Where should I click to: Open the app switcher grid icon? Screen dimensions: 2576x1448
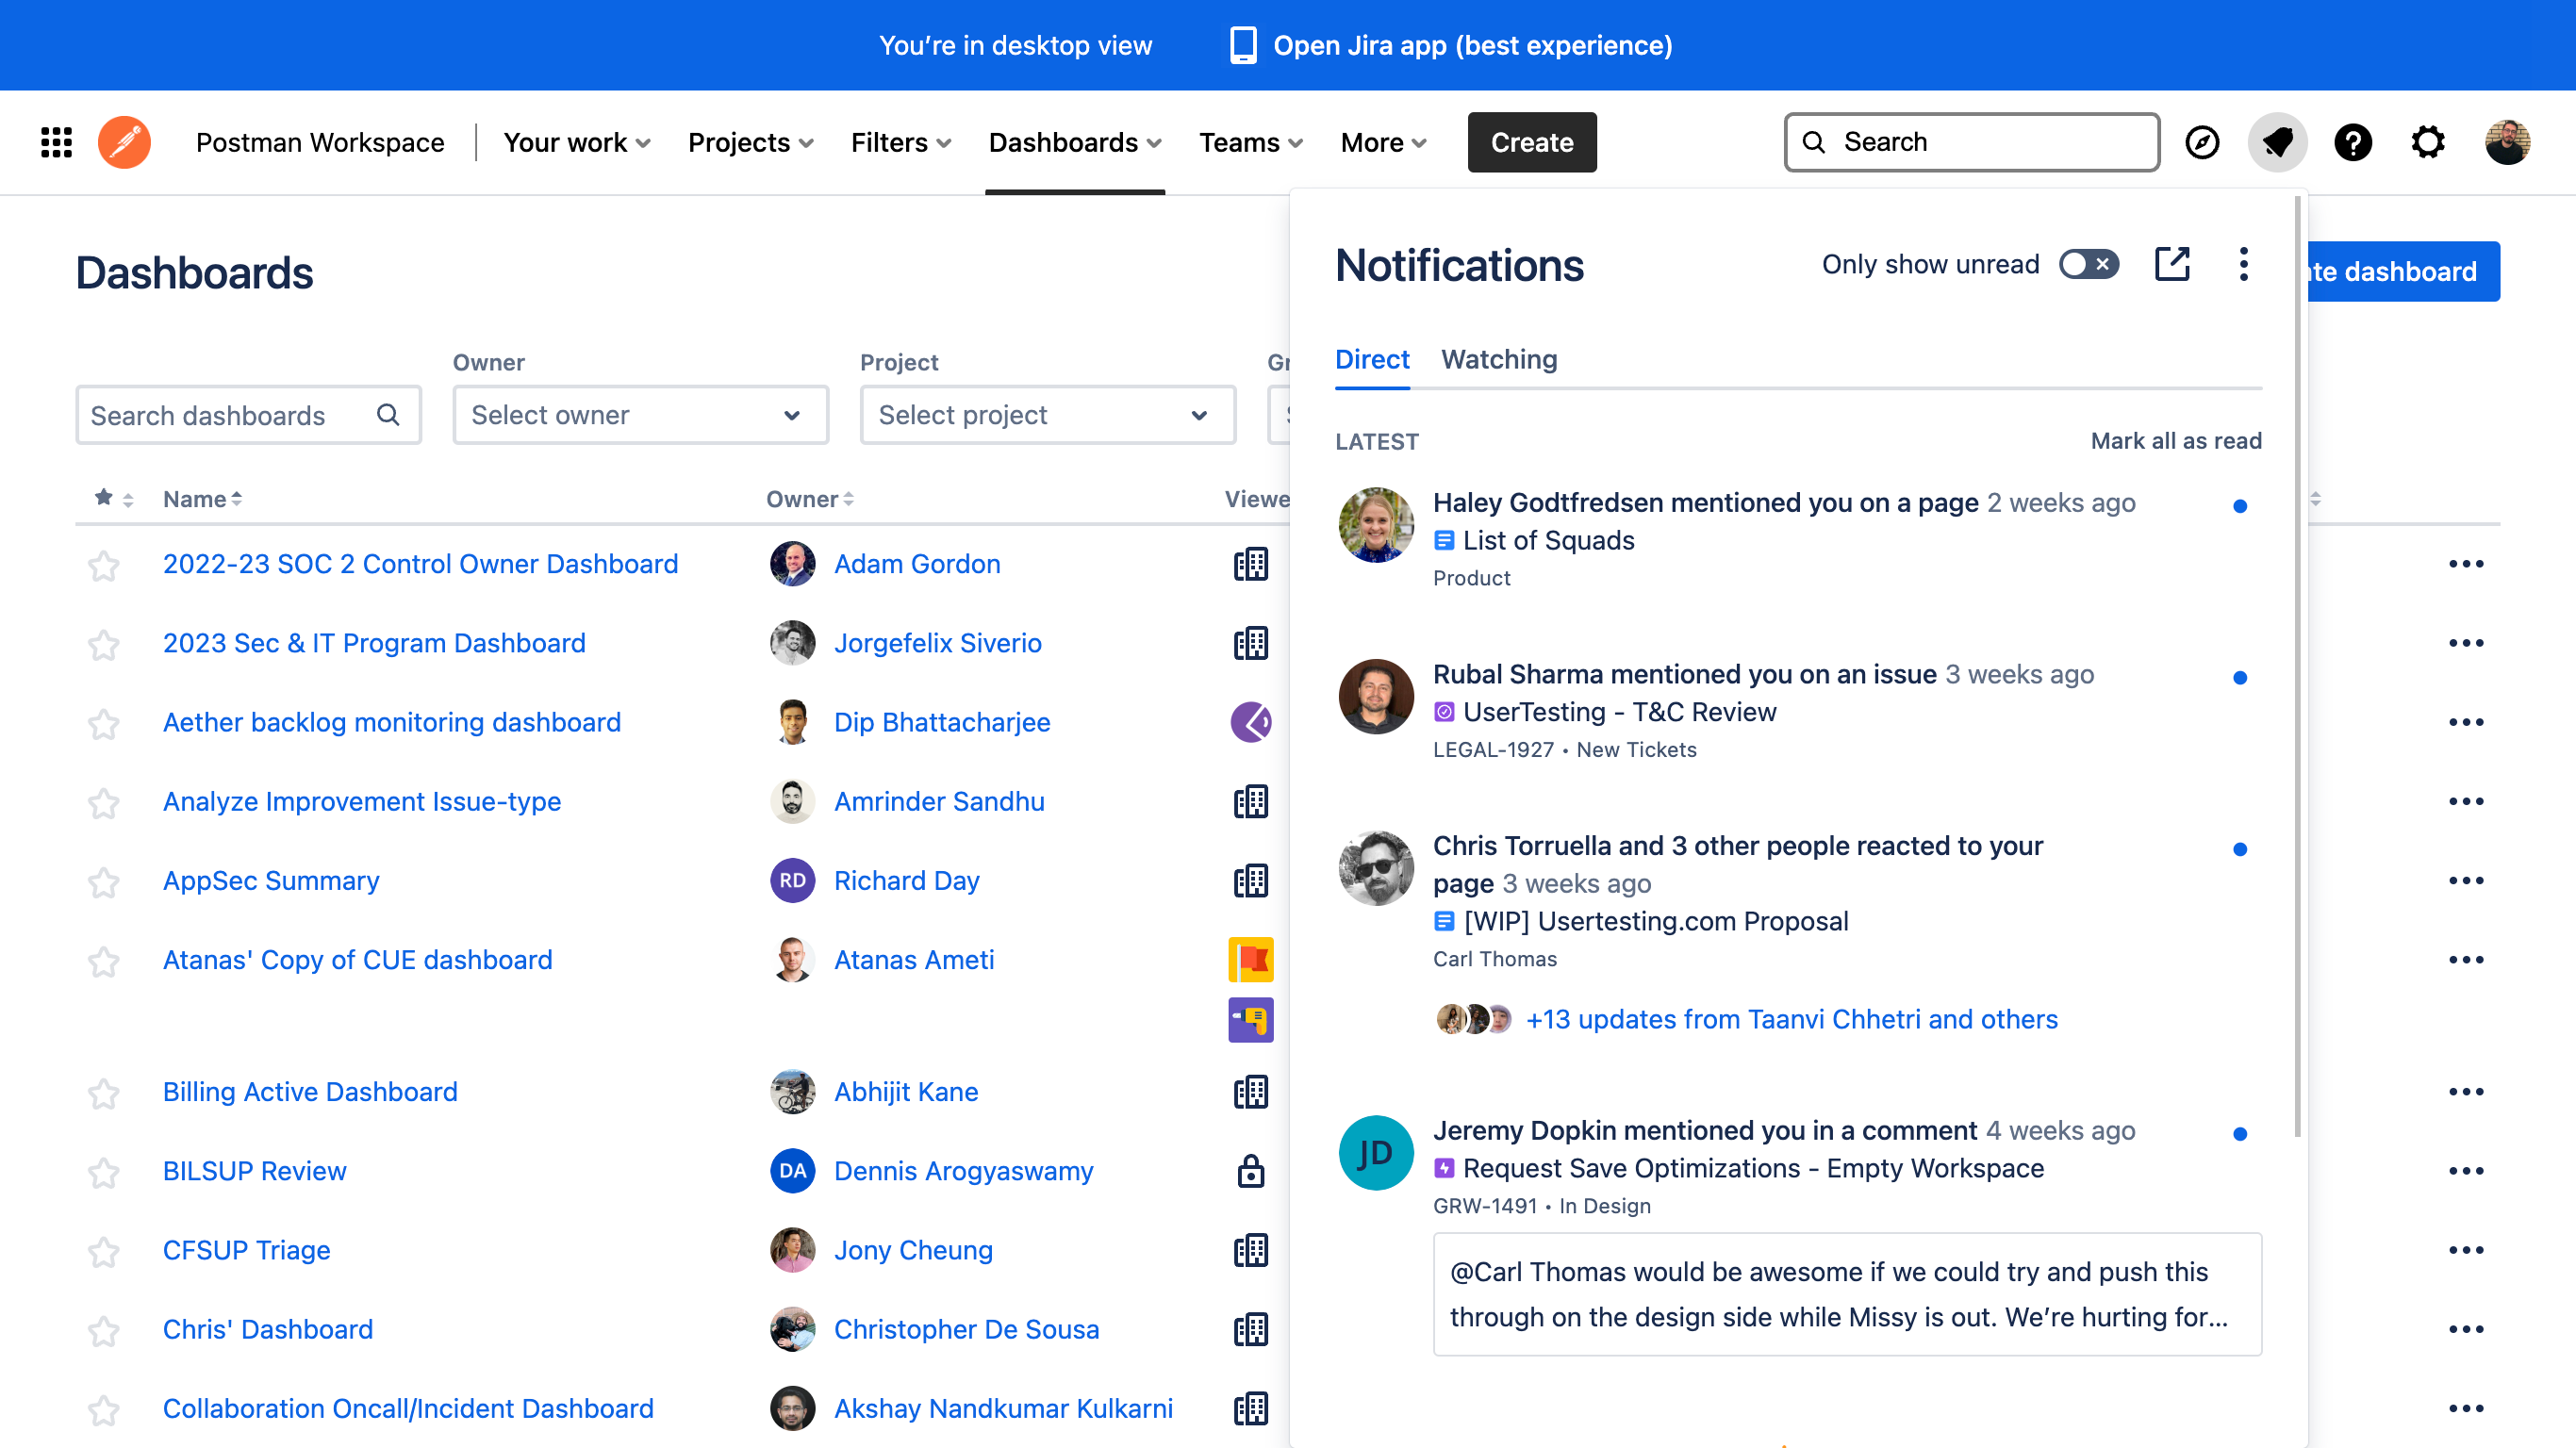coord(56,142)
